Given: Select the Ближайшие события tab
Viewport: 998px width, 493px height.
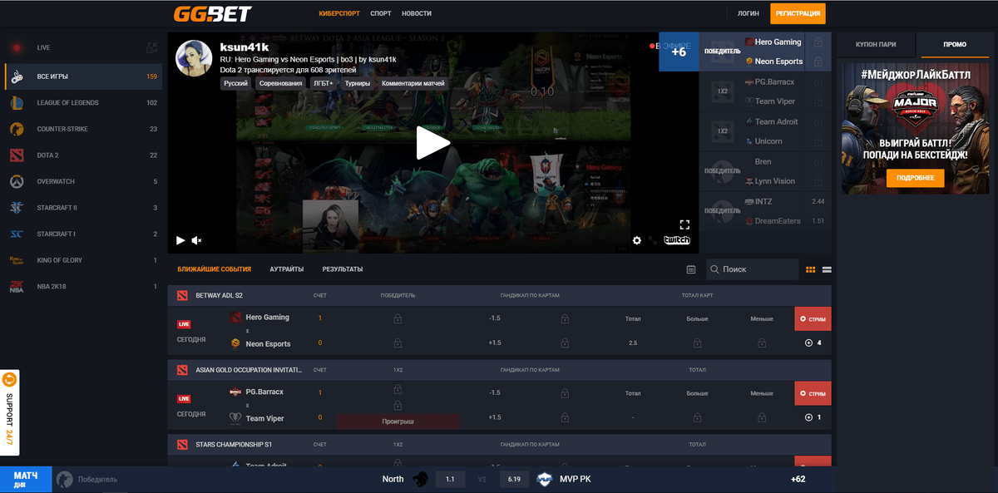Looking at the screenshot, I should [x=214, y=269].
